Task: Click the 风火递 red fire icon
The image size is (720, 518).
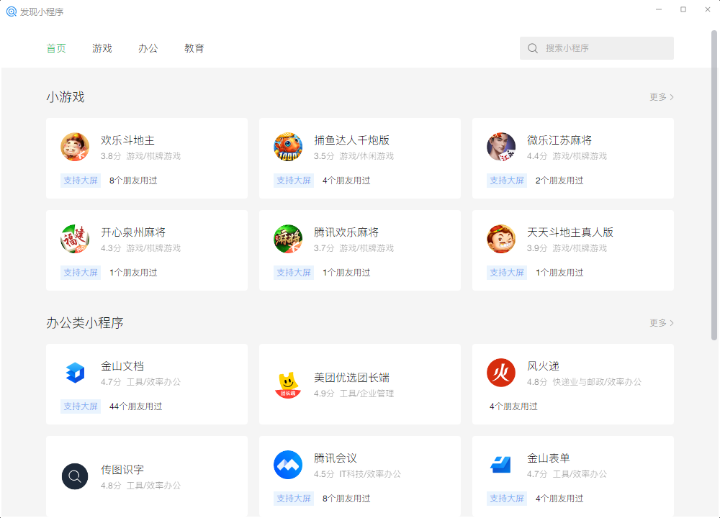Action: point(501,373)
